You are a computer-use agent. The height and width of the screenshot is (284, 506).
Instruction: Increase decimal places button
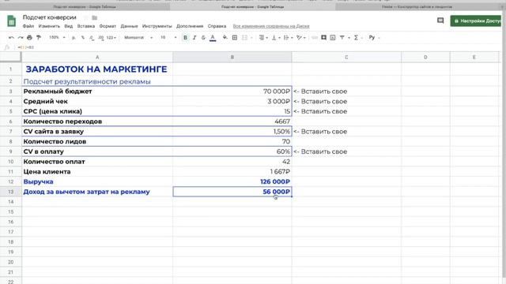click(100, 38)
